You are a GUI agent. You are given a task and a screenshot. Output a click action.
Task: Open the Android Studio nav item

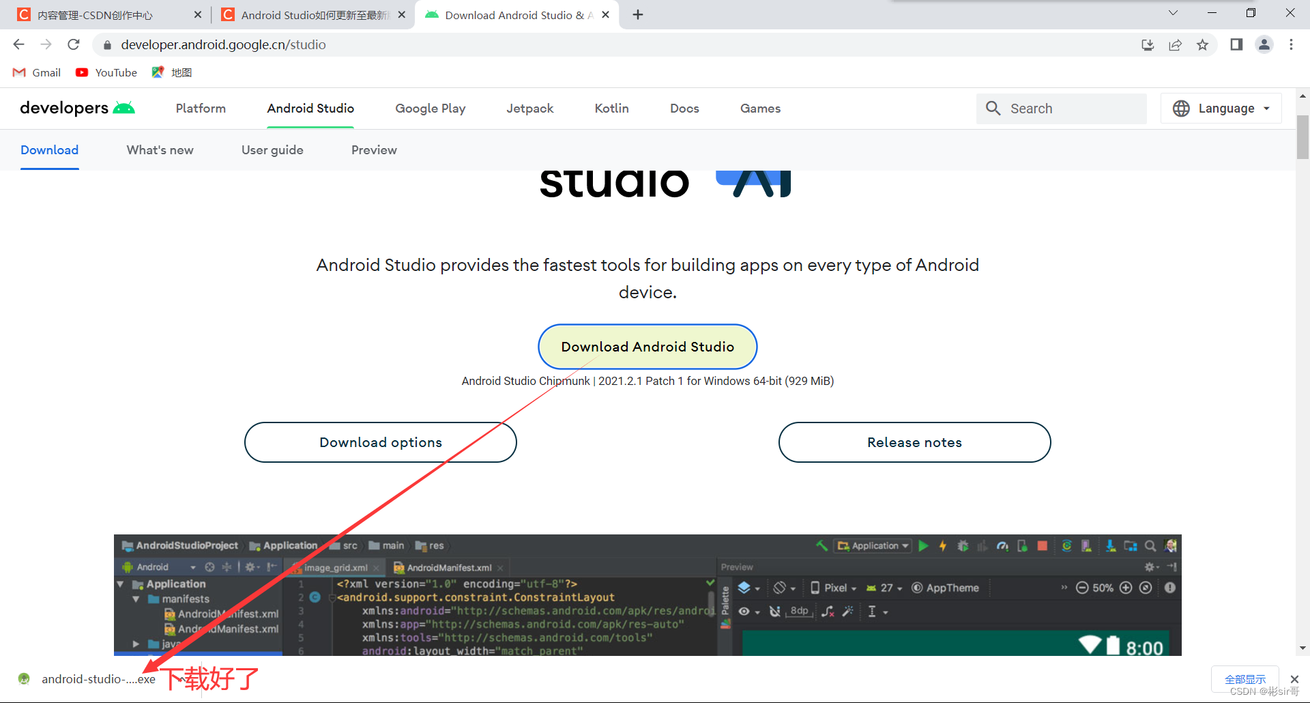pos(310,109)
